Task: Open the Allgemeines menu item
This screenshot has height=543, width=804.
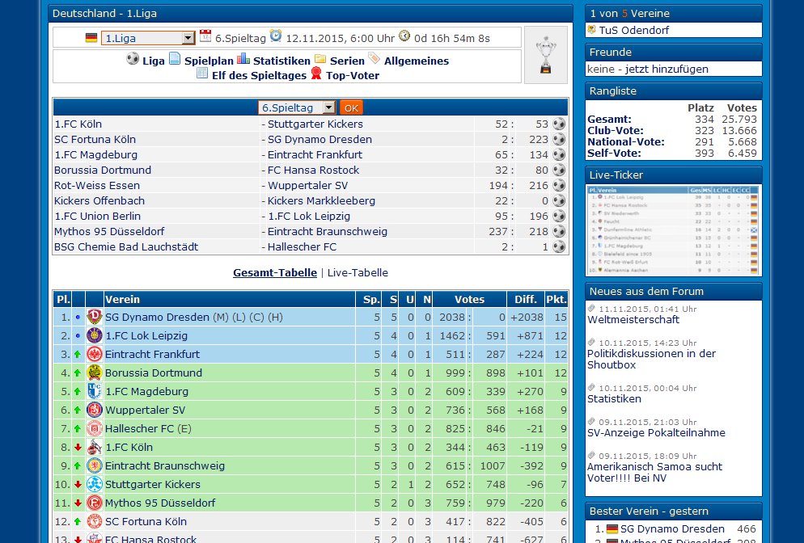Action: tap(417, 61)
